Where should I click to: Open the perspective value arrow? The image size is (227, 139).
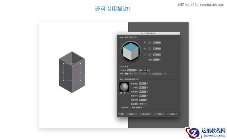[x=160, y=60]
